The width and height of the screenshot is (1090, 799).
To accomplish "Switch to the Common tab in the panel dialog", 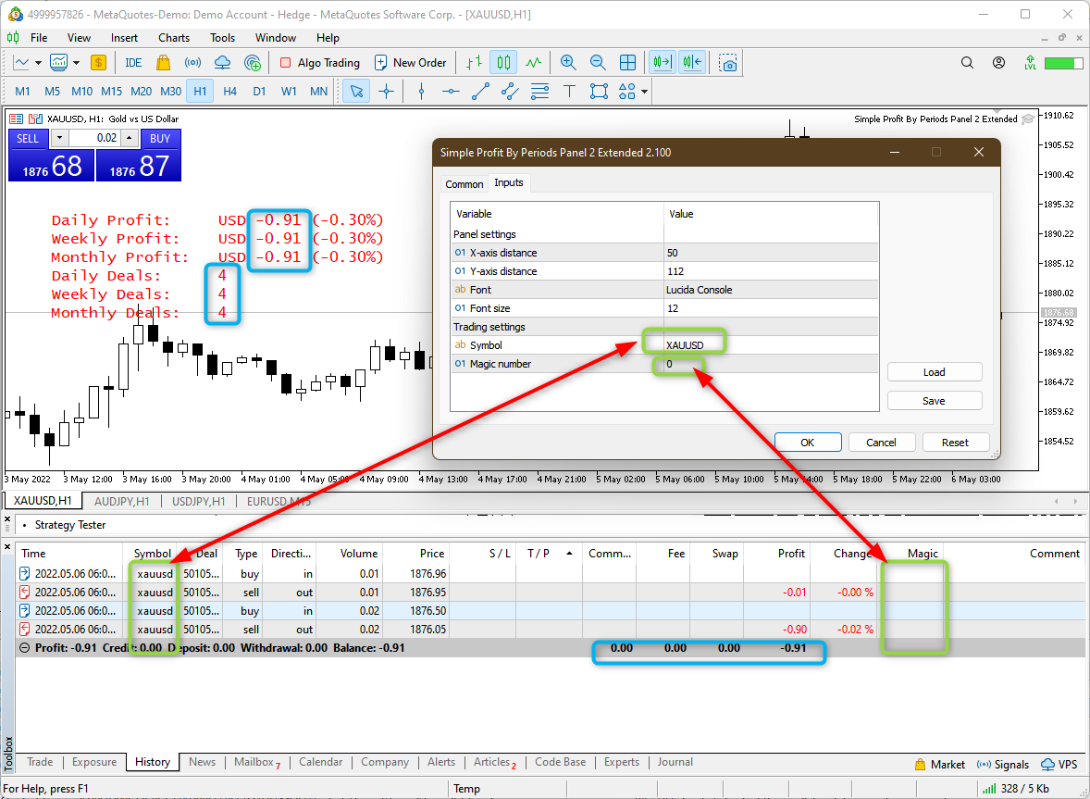I will point(464,183).
